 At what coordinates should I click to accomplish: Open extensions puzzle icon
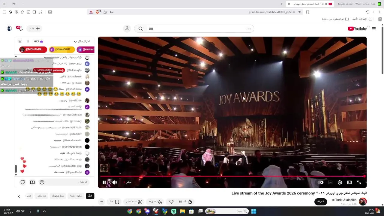click(x=22, y=12)
